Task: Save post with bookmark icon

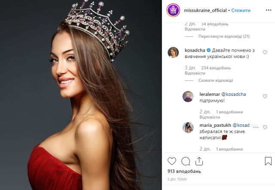Action: (x=268, y=161)
